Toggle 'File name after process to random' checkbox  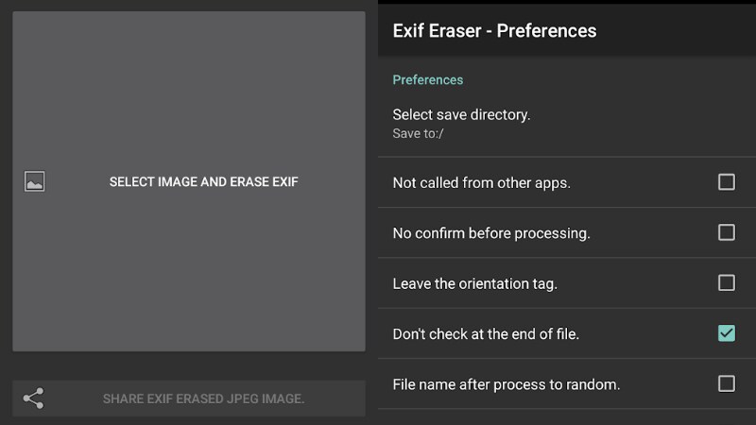(x=726, y=383)
